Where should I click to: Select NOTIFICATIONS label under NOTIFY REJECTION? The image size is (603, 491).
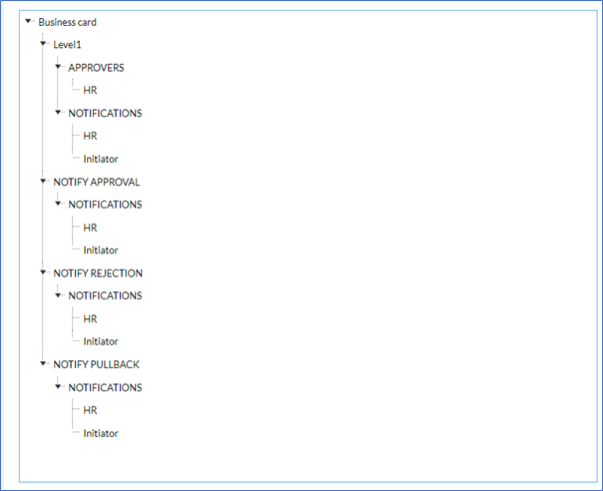tap(105, 295)
